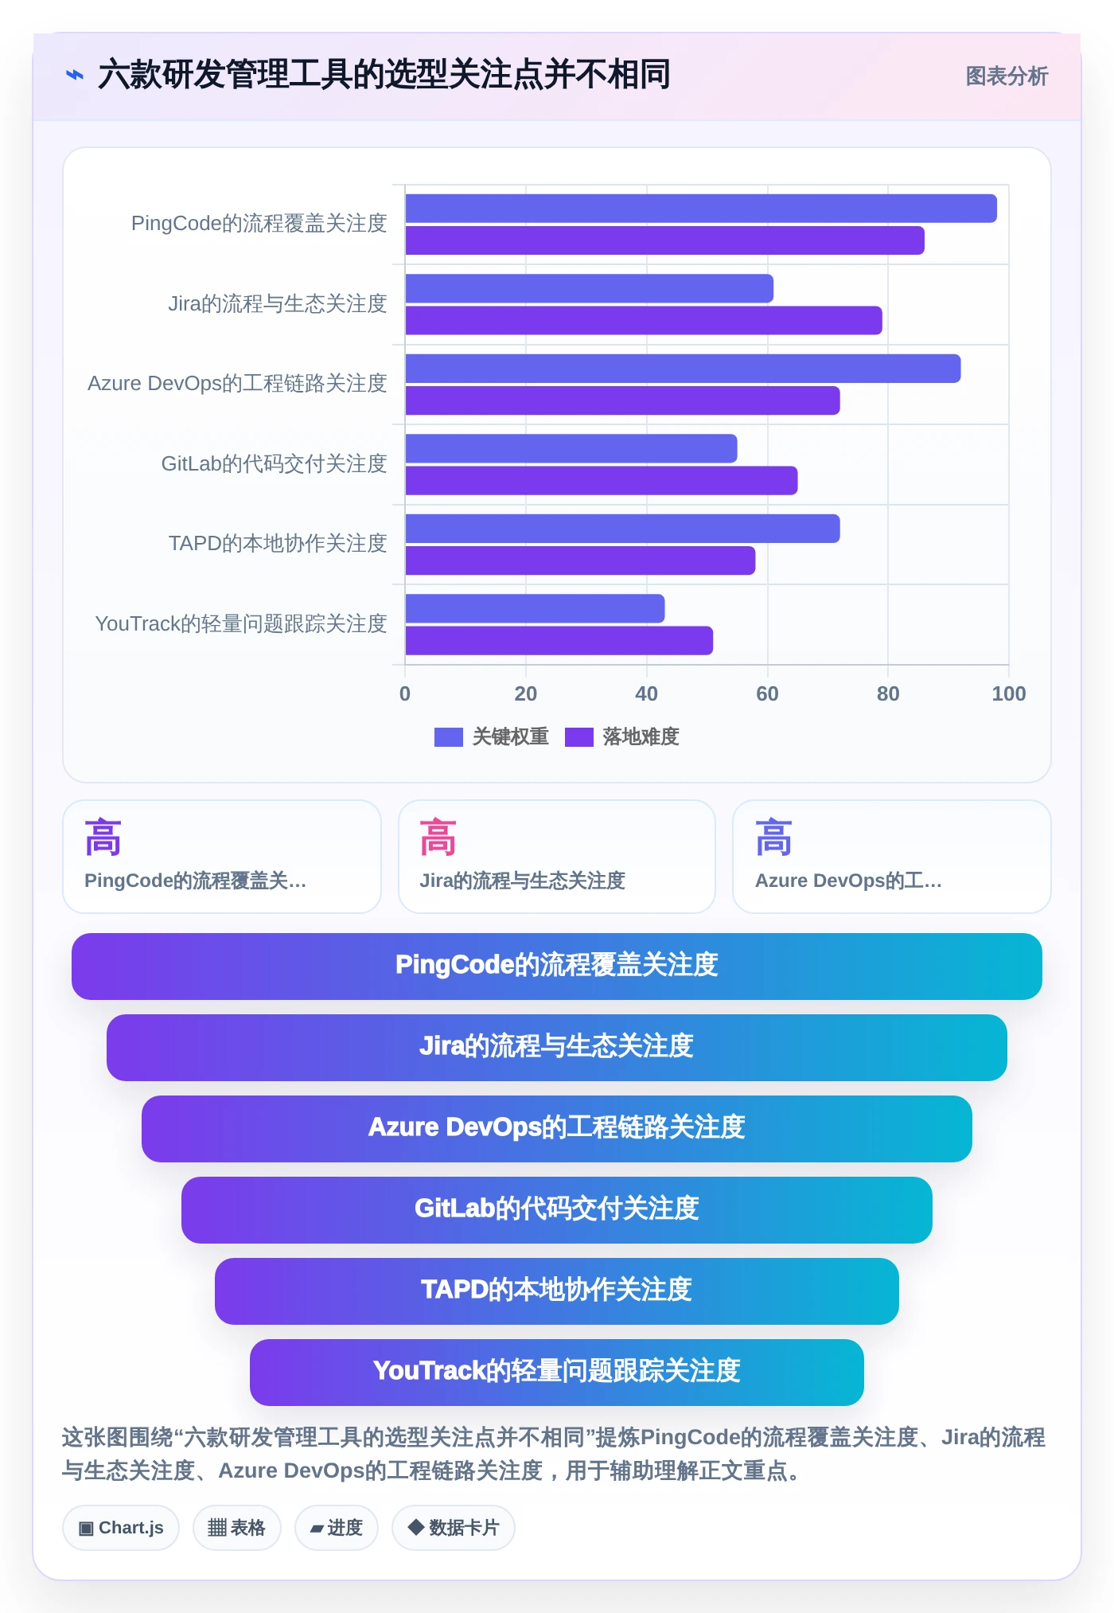
Task: Click Jira 关键权重 bar in chart
Action: (x=590, y=288)
